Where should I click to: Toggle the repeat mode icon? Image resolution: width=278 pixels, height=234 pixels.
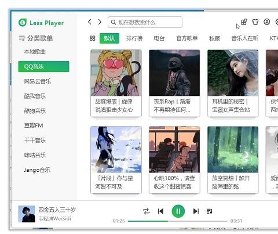click(x=146, y=211)
